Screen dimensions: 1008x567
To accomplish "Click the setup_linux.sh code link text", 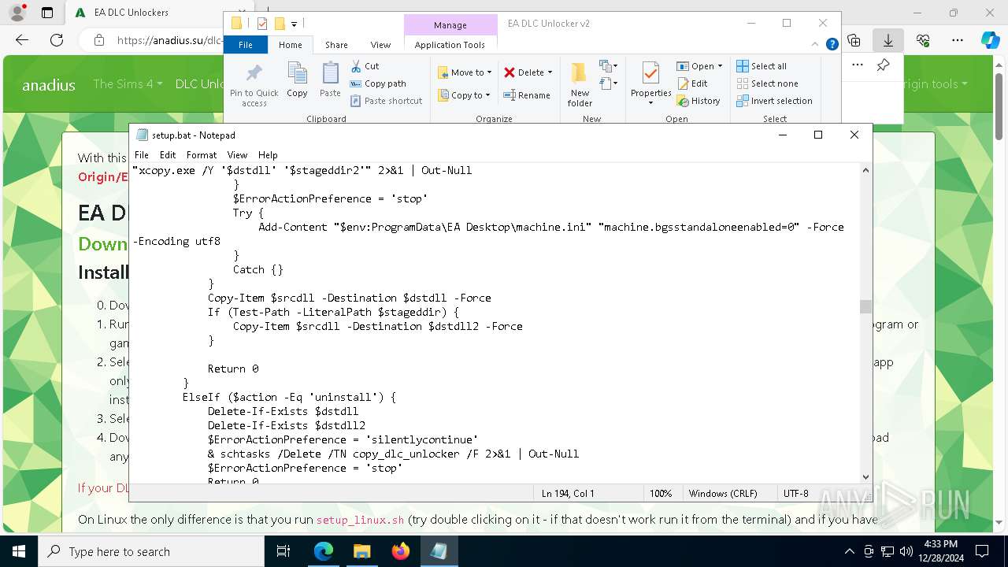I will point(360,520).
